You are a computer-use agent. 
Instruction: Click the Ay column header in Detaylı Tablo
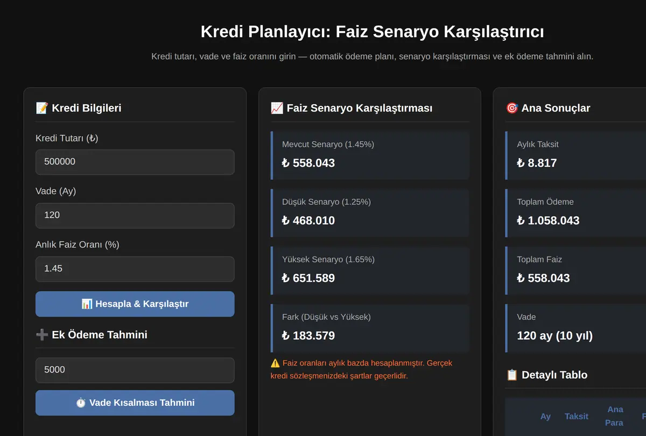point(545,416)
